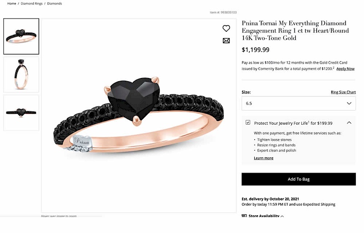Click the $1,199.99 price
The height and width of the screenshot is (233, 364).
[x=255, y=50]
